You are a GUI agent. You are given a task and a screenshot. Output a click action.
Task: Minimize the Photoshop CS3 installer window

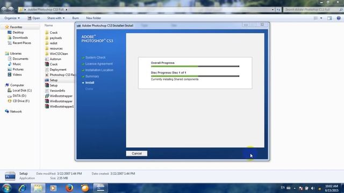(x=246, y=25)
